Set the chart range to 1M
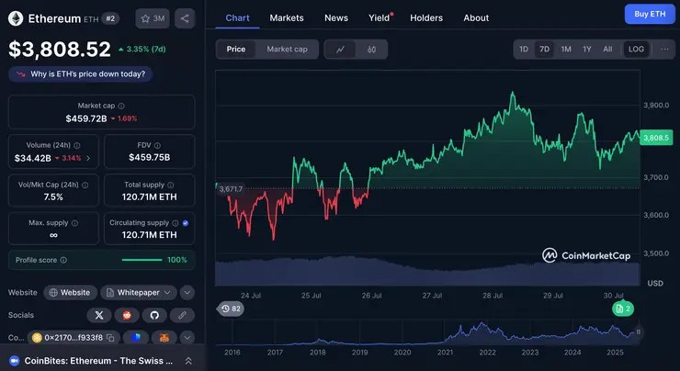Image resolution: width=680 pixels, height=371 pixels. pyautogui.click(x=566, y=49)
